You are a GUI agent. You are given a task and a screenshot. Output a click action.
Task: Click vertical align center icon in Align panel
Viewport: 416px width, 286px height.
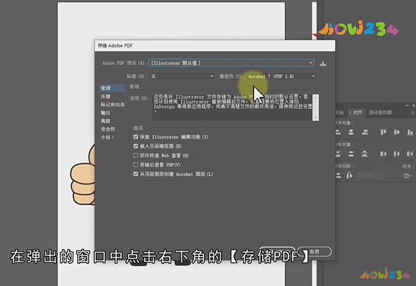click(397, 132)
